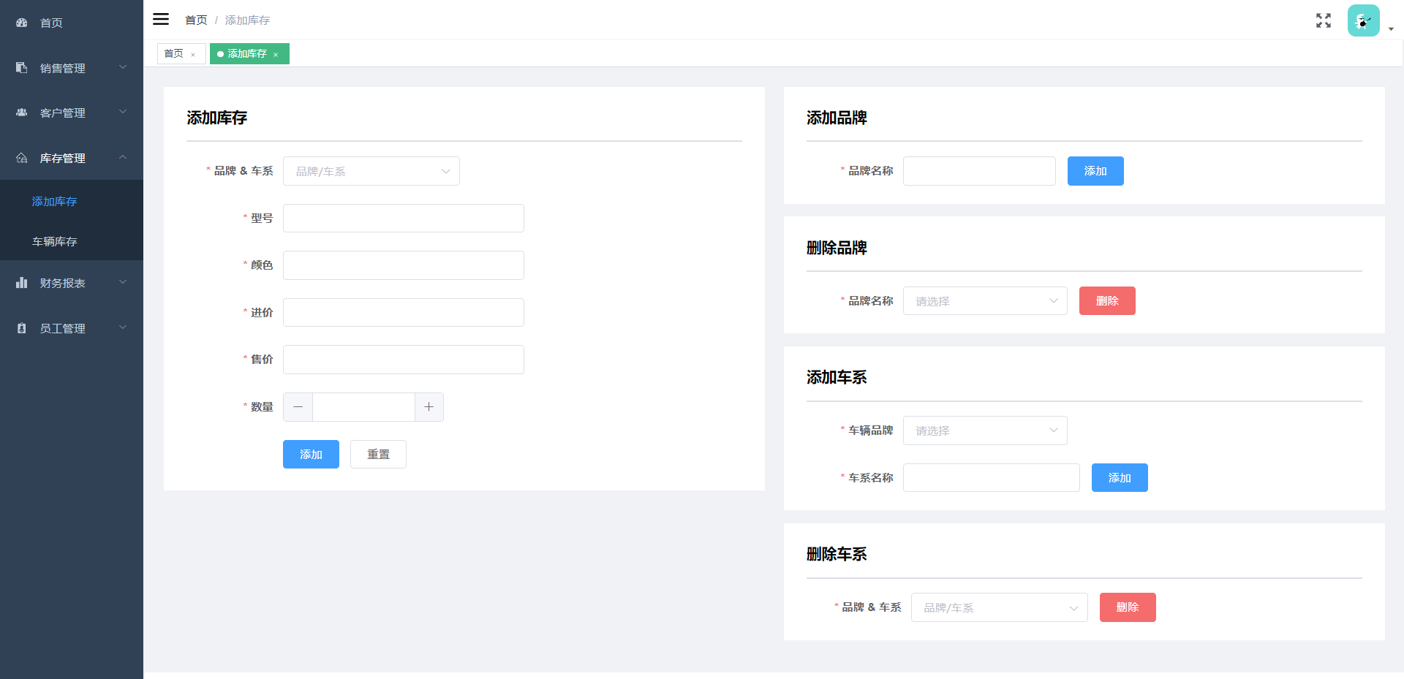Click 删除 button in 删除品牌 panel
The width and height of the screenshot is (1404, 679).
(x=1107, y=301)
